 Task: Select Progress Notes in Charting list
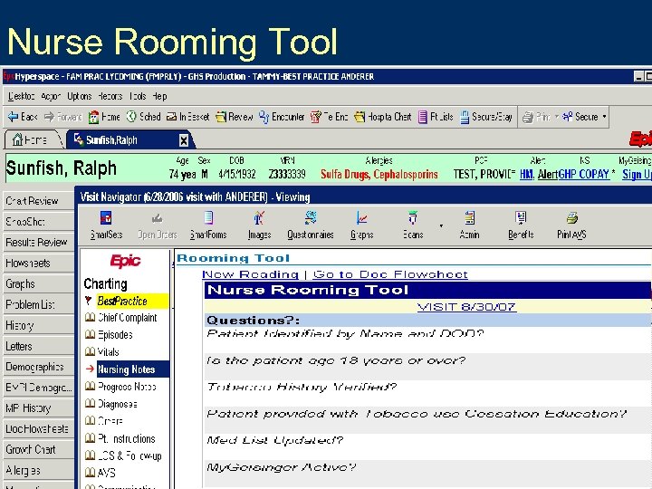click(127, 387)
